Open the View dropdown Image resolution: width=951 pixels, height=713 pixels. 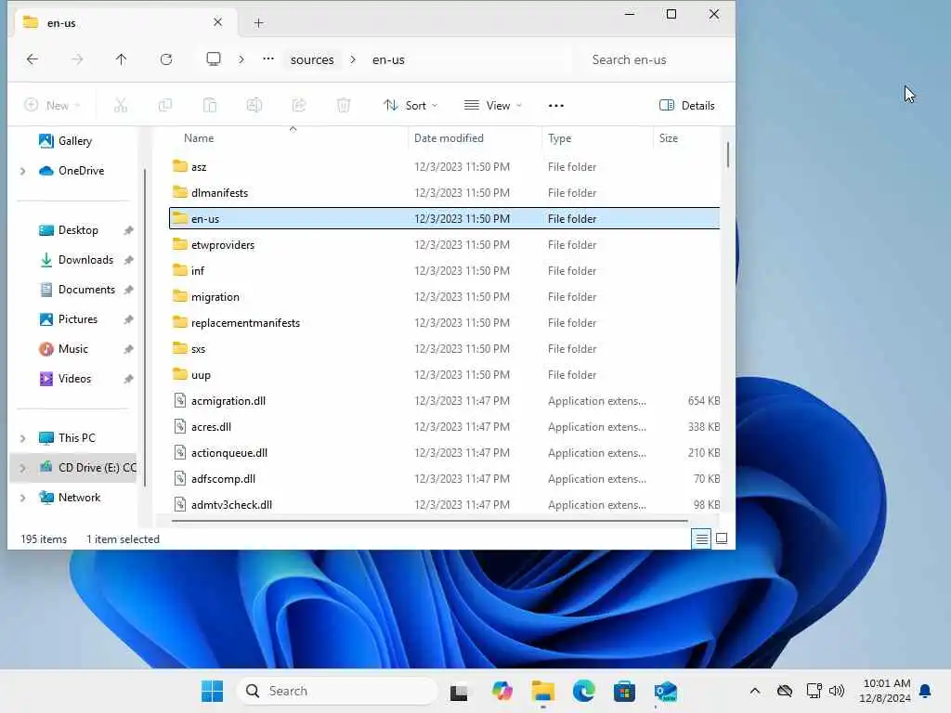click(493, 106)
